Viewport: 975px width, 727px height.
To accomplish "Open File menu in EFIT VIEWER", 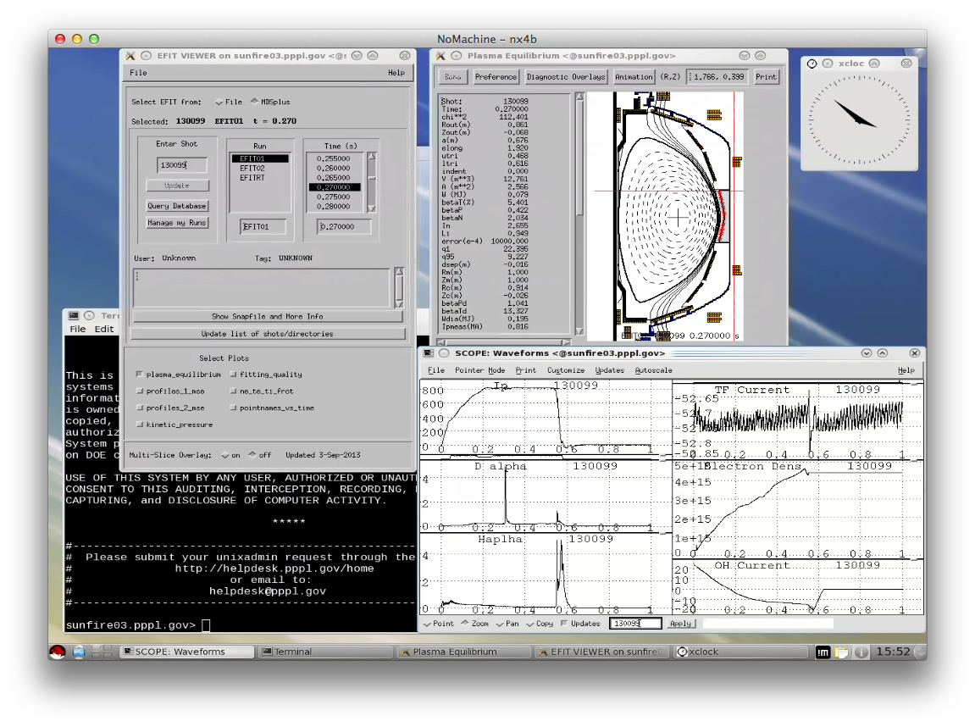I will [138, 73].
